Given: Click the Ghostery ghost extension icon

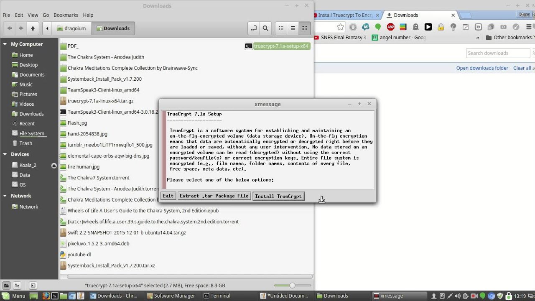Looking at the screenshot, I should pos(415,27).
